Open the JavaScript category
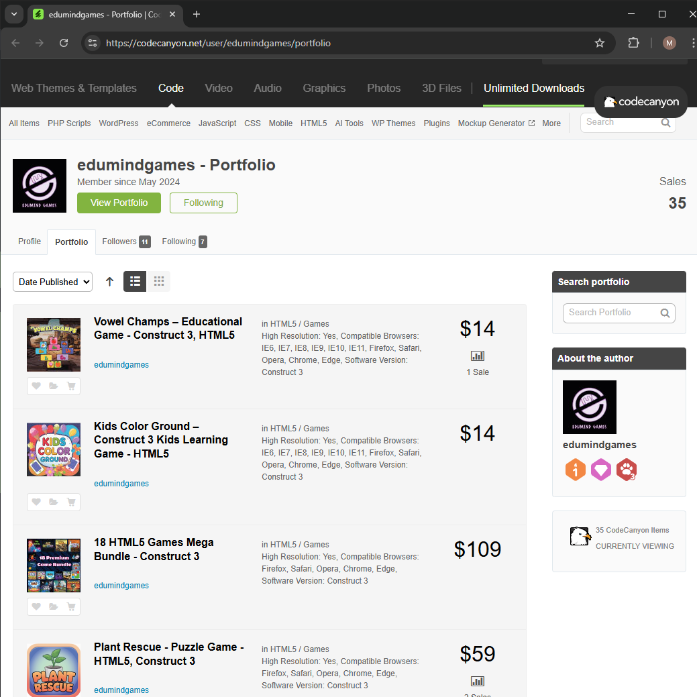 click(x=217, y=123)
